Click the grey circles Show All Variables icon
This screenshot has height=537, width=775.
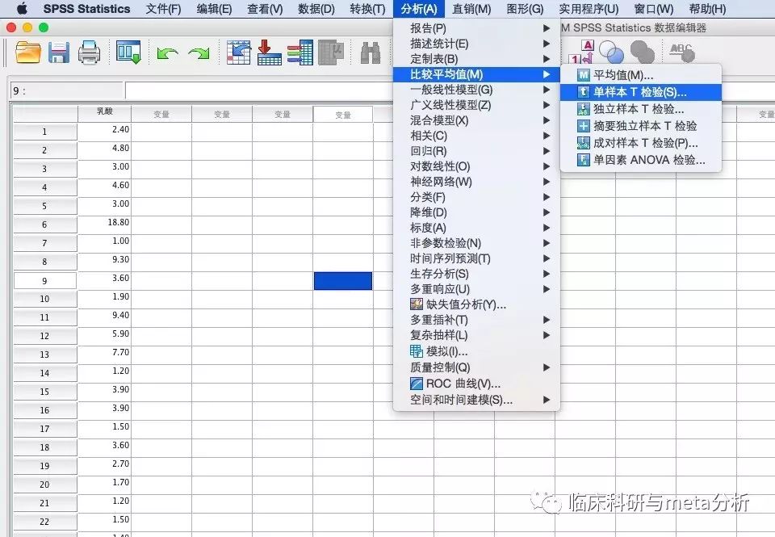(642, 52)
